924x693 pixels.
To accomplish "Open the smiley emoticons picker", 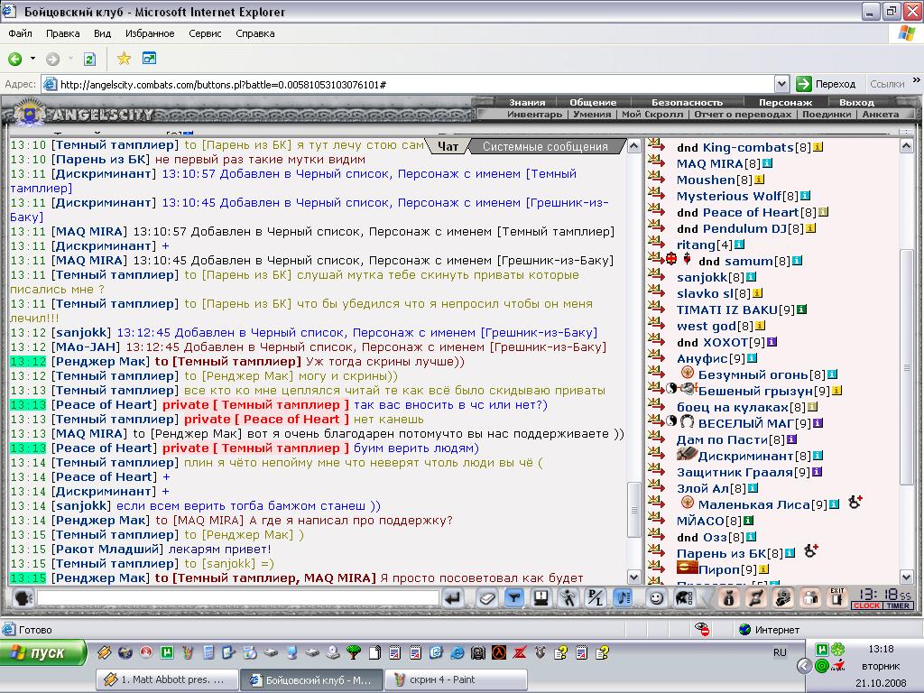I will pyautogui.click(x=656, y=598).
